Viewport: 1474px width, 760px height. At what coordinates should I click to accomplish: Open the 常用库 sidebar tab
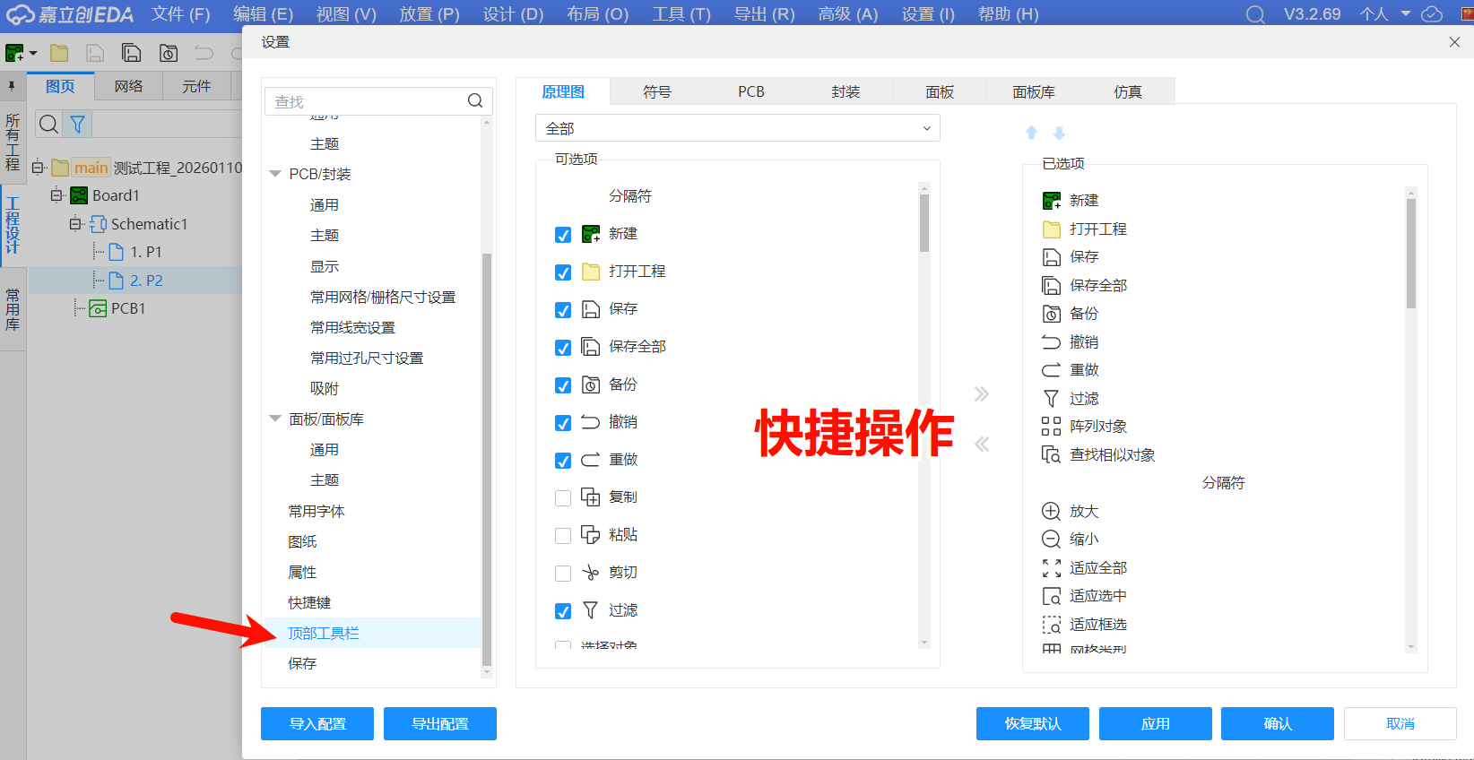(x=13, y=310)
